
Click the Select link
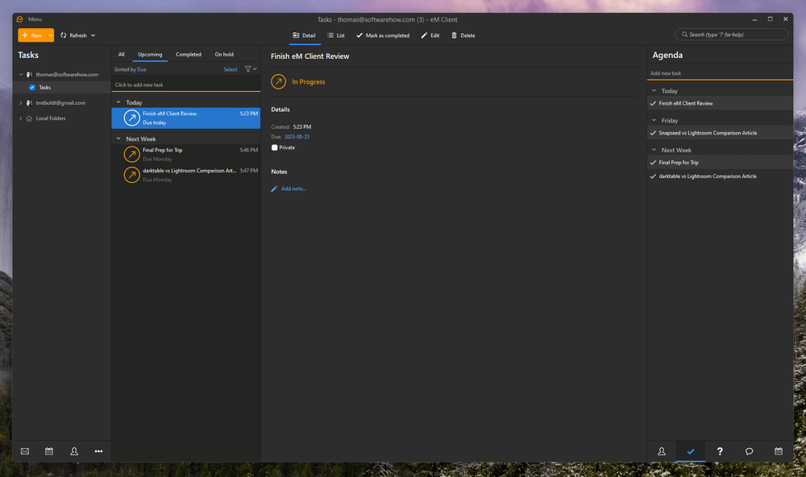coord(231,69)
